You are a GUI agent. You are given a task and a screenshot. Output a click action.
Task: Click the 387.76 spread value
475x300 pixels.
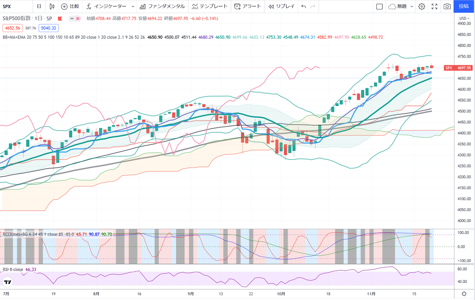(30, 28)
